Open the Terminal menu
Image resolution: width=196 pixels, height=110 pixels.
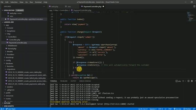tap(38, 2)
